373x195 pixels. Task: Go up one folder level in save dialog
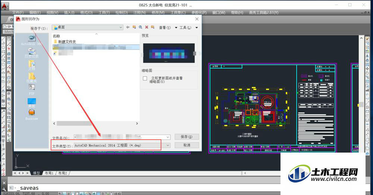[x=134, y=27]
